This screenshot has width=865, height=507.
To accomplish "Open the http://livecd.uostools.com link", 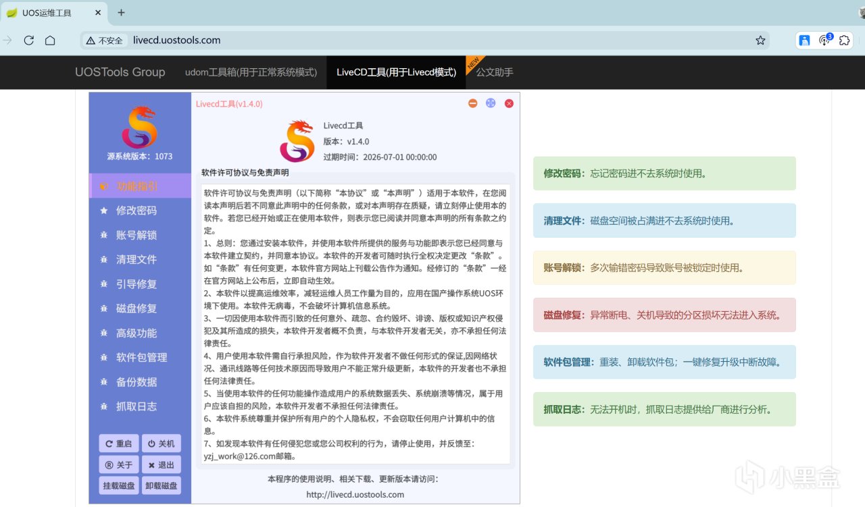I will [x=355, y=494].
